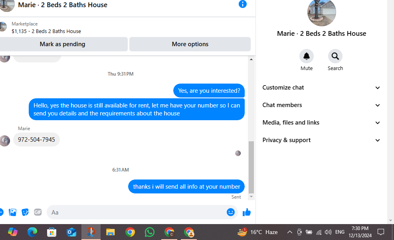The width and height of the screenshot is (394, 240).
Task: Click the chat scrollbar thumb
Action: [251, 167]
